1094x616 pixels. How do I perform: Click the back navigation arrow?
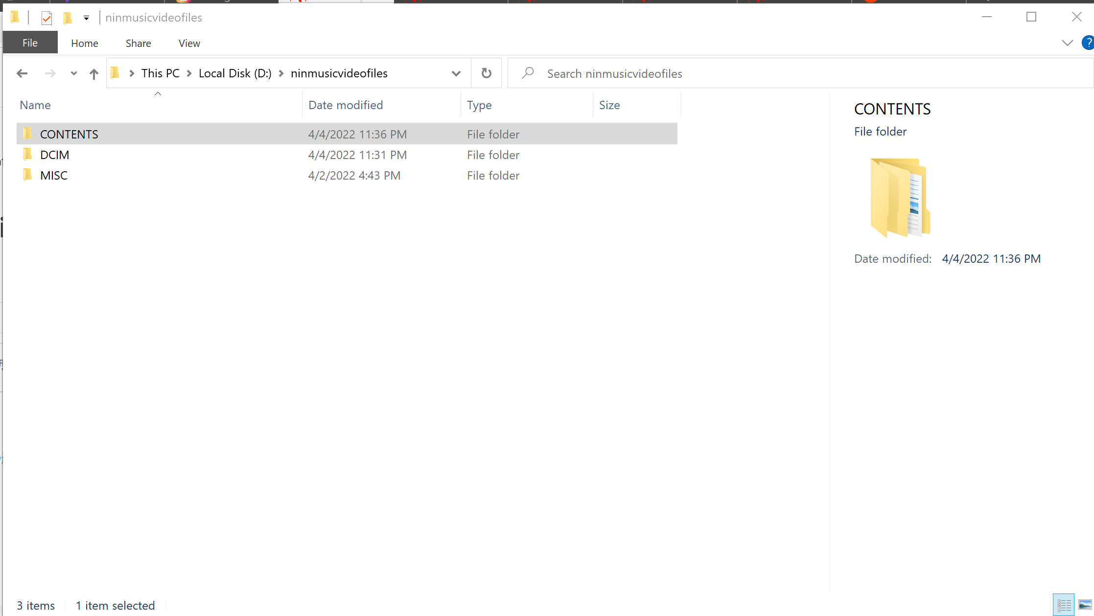(22, 73)
